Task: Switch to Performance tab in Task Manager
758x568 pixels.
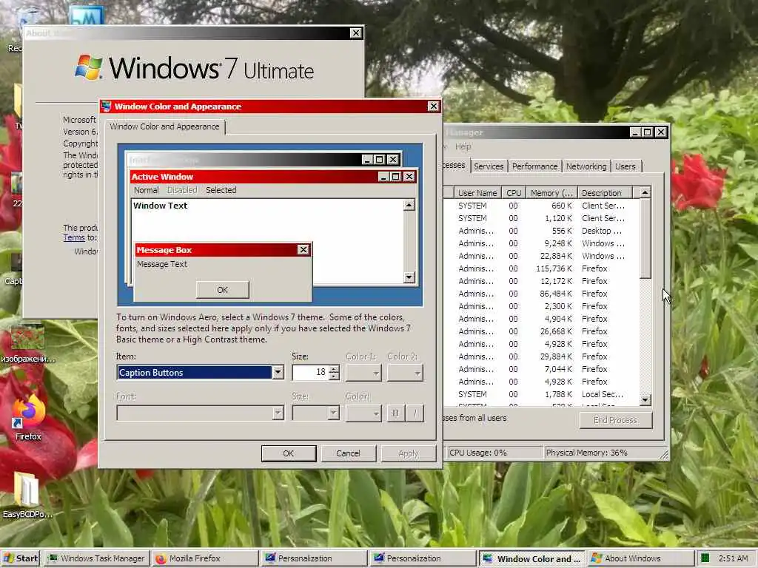Action: tap(534, 166)
